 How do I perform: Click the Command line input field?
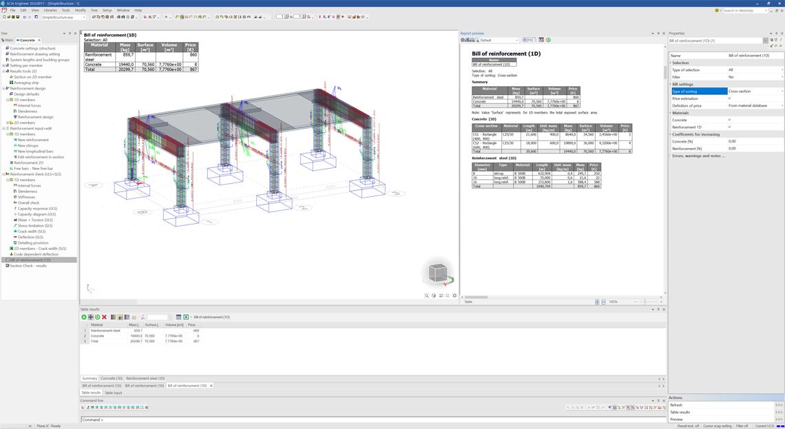[x=373, y=419]
